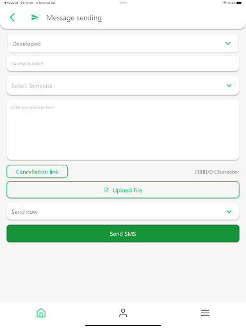Image resolution: width=246 pixels, height=328 pixels.
Task: Expand the Developed dropdown chevron
Action: point(228,44)
